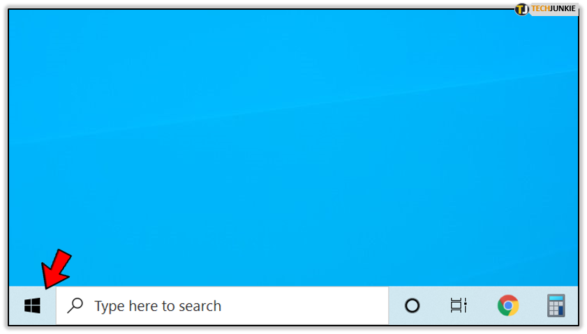Click taskbar gap between Chrome and Calculator

[533, 305]
